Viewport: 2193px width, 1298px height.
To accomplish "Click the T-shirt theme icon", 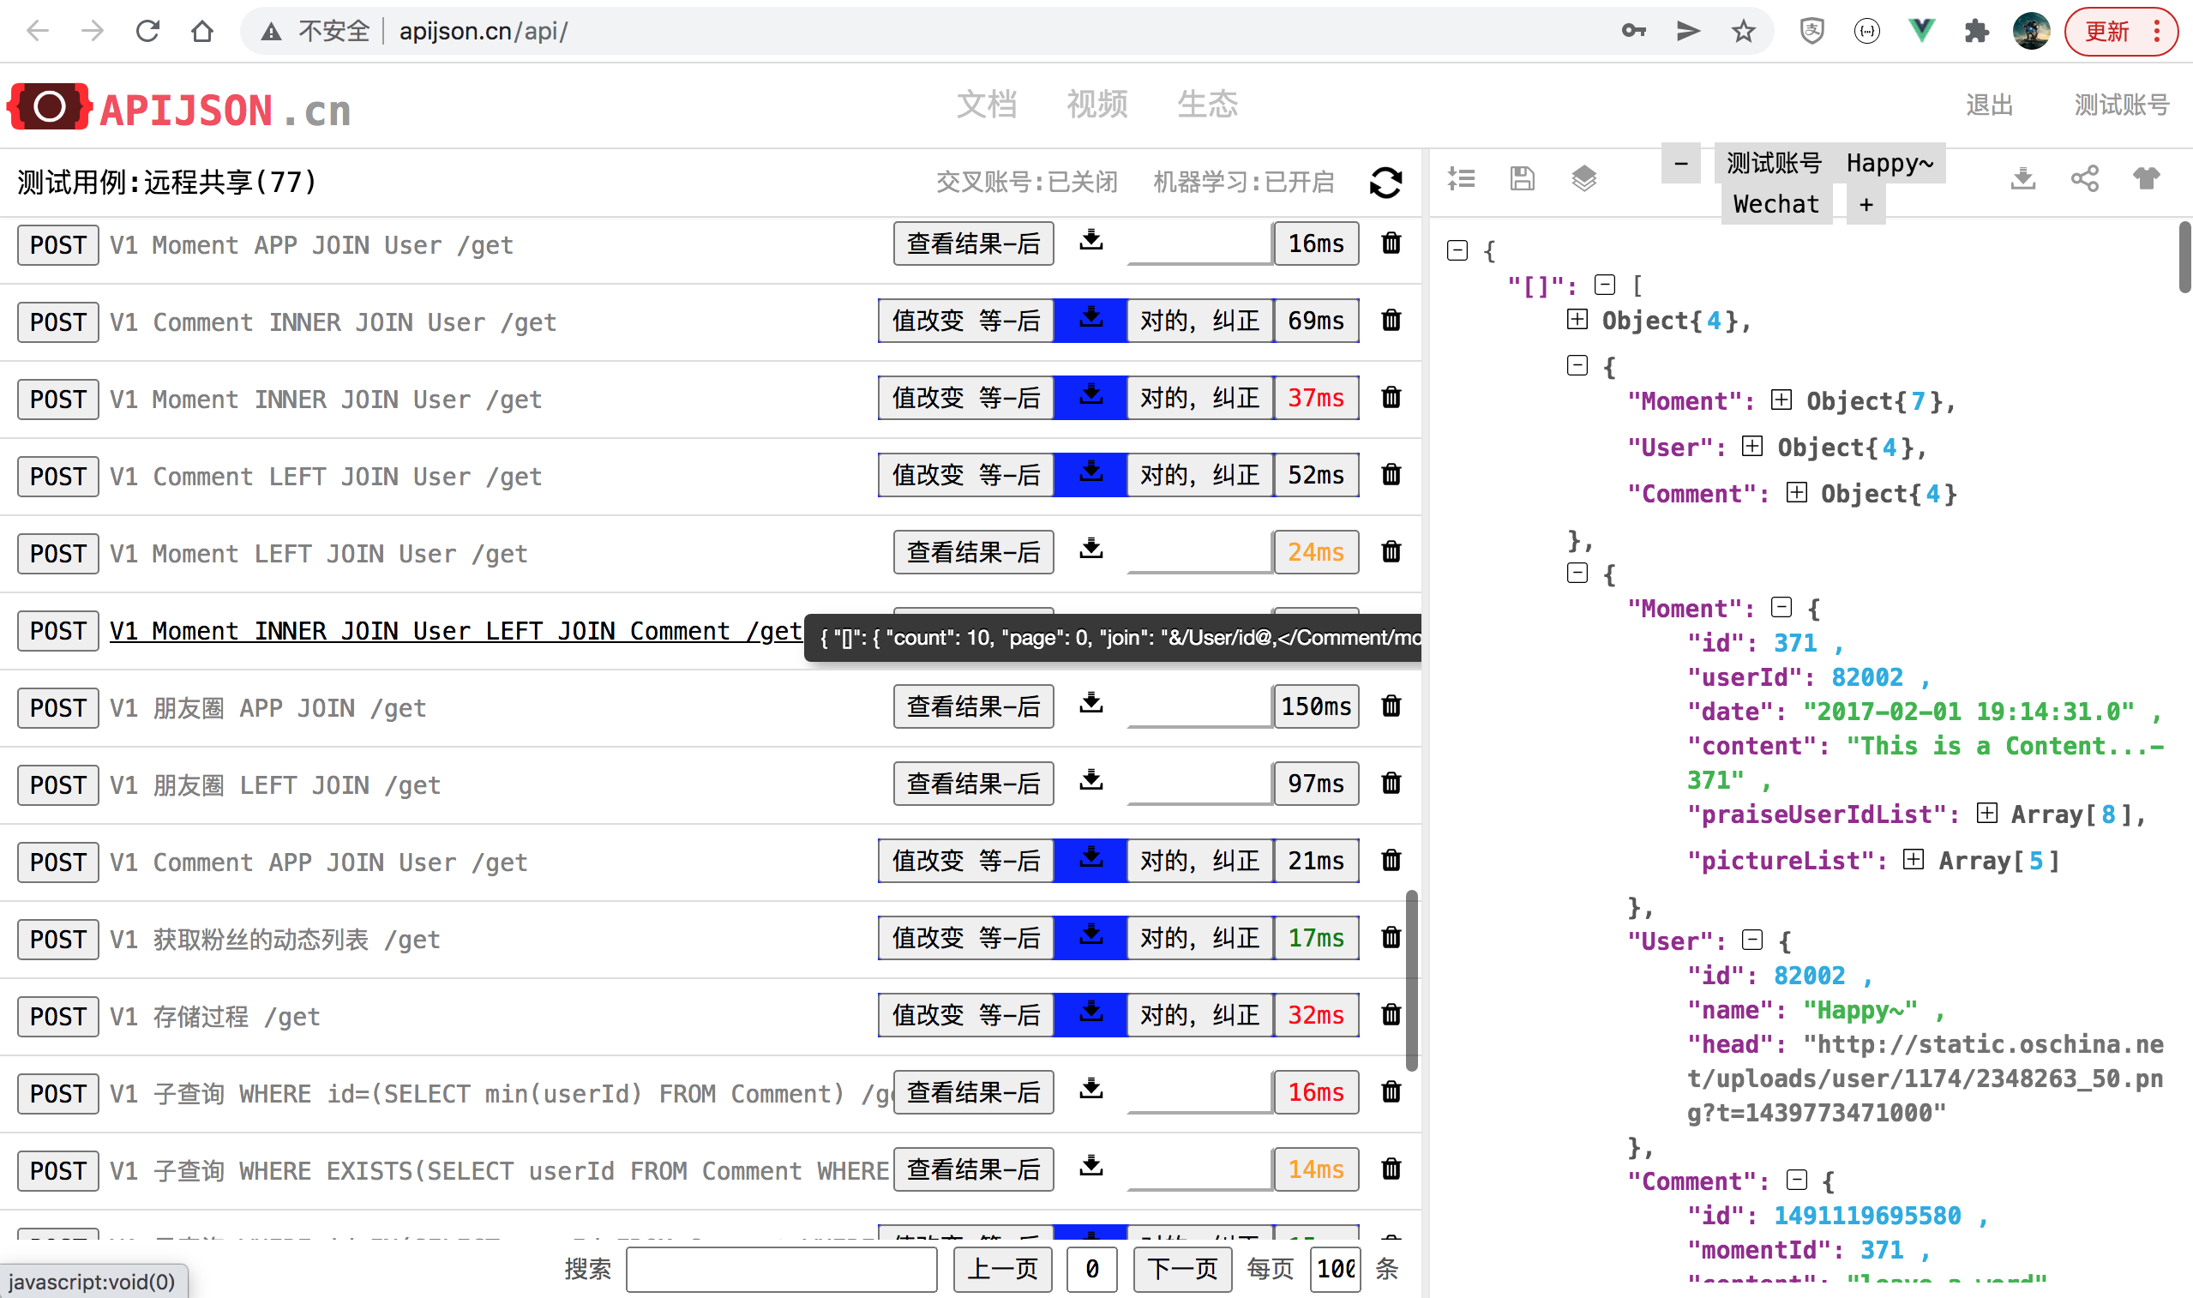I will tap(2146, 178).
